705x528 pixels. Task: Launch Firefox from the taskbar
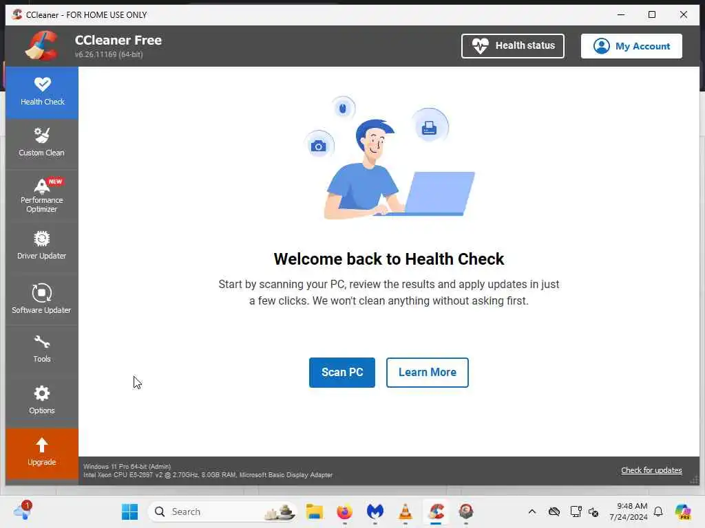tap(344, 511)
